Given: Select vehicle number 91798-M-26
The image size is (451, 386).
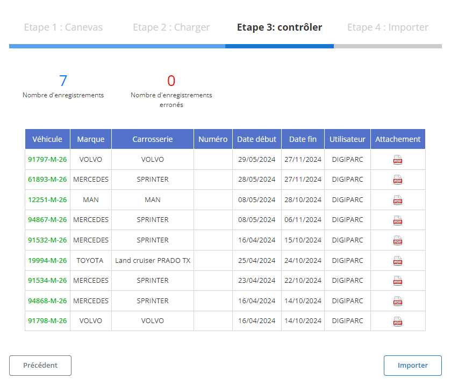Looking at the screenshot, I should (x=47, y=321).
